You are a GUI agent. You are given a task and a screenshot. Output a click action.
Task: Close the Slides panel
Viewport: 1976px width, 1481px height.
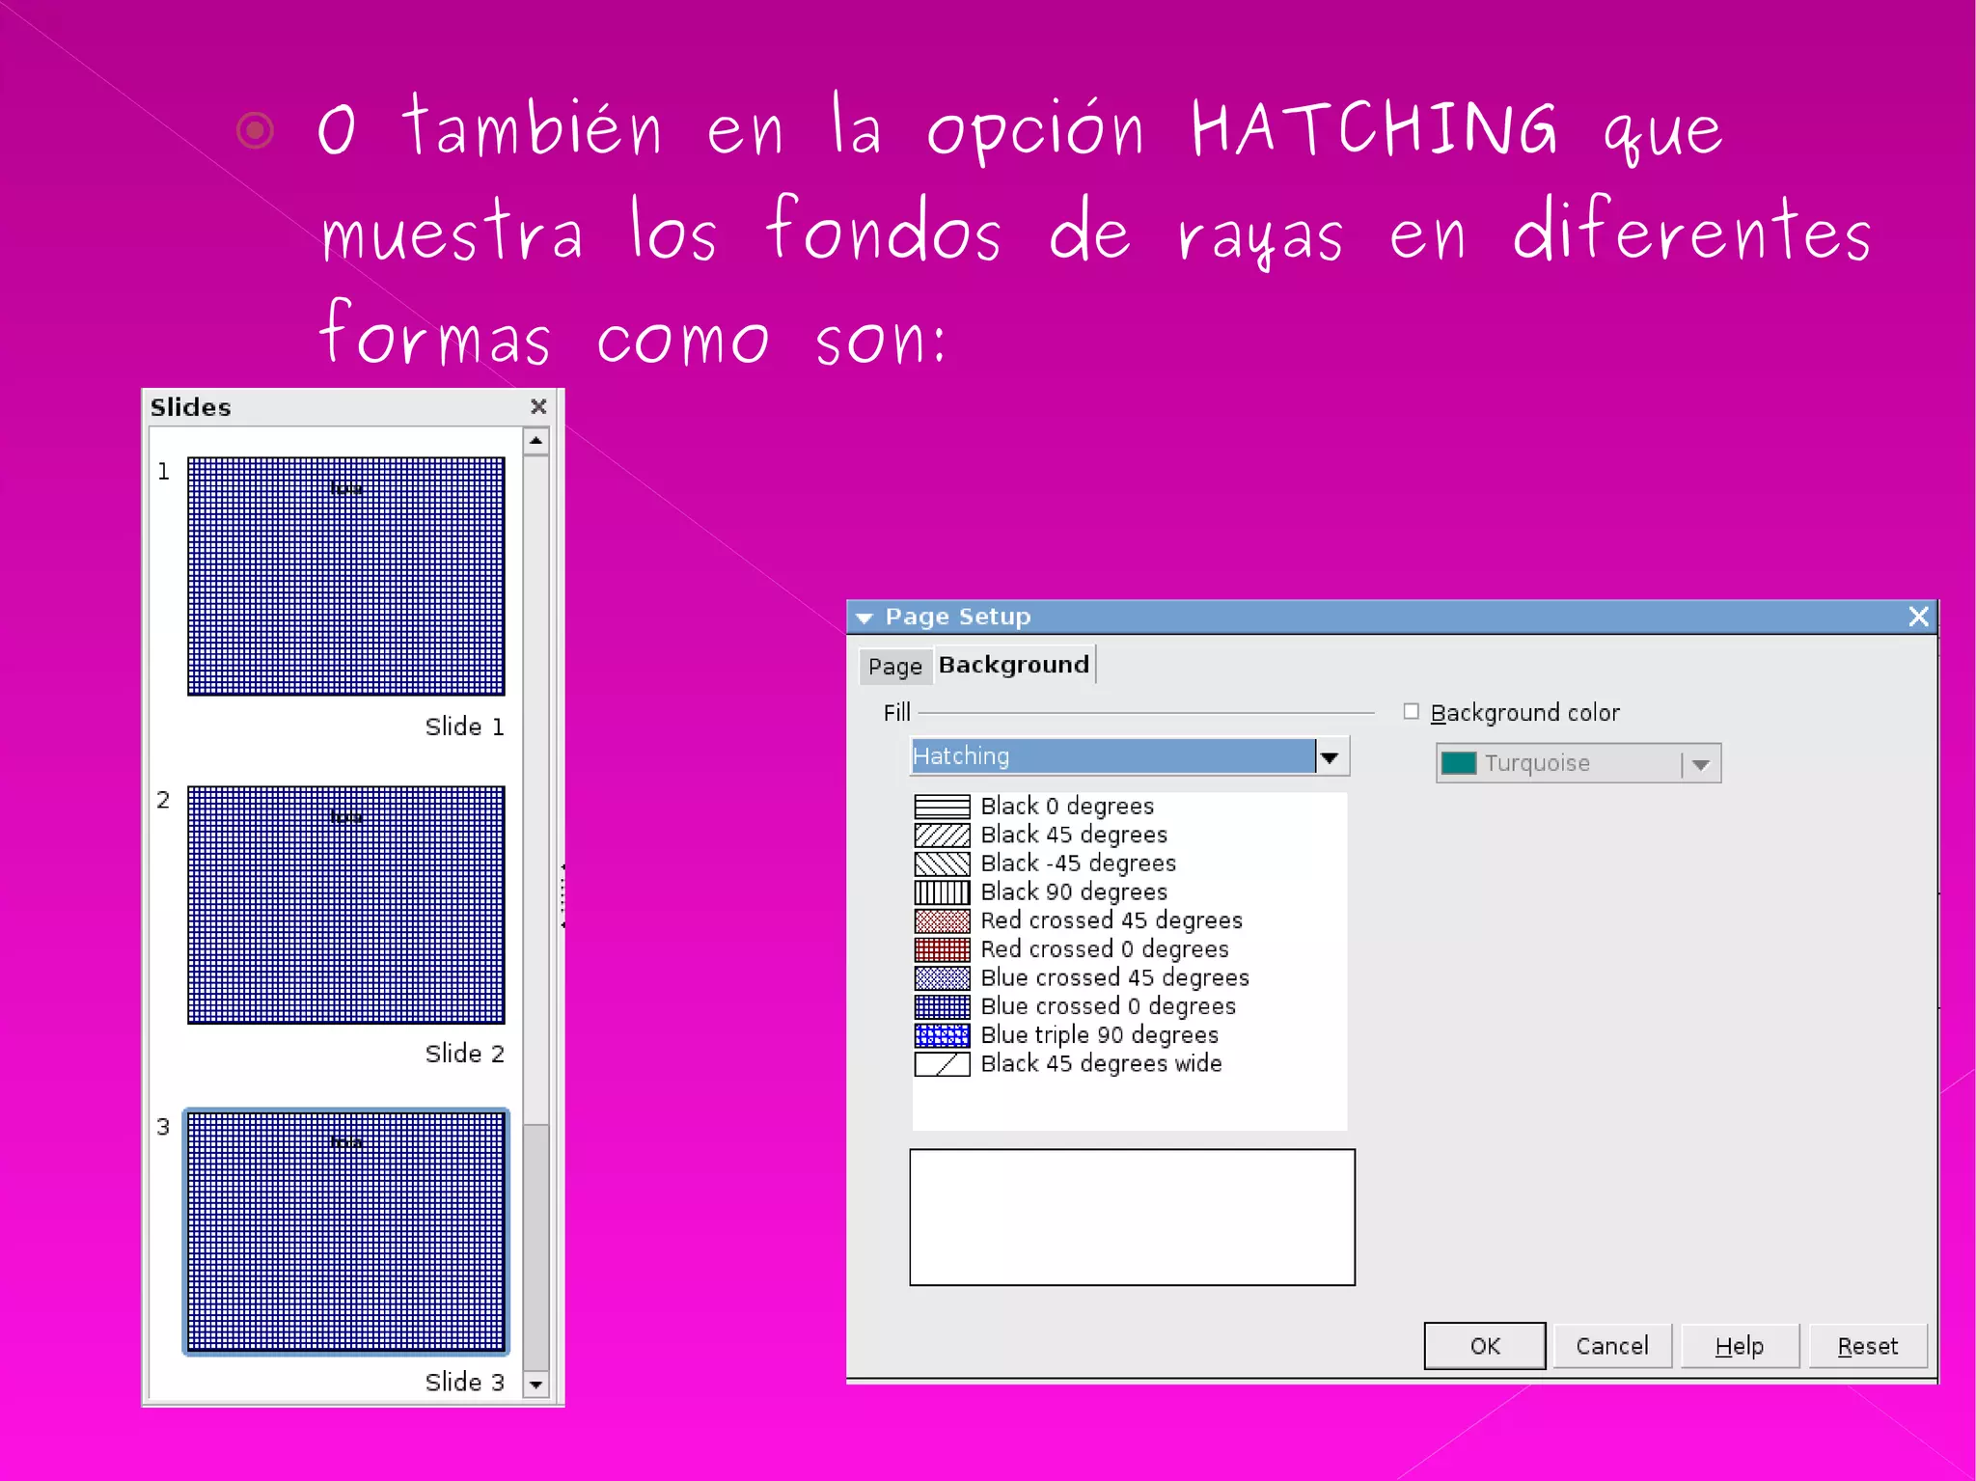pos(538,406)
